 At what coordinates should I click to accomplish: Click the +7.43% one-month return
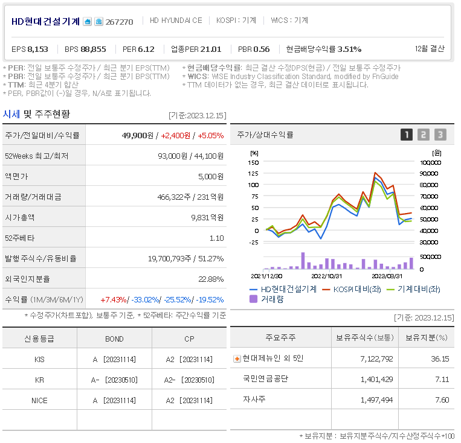[114, 300]
